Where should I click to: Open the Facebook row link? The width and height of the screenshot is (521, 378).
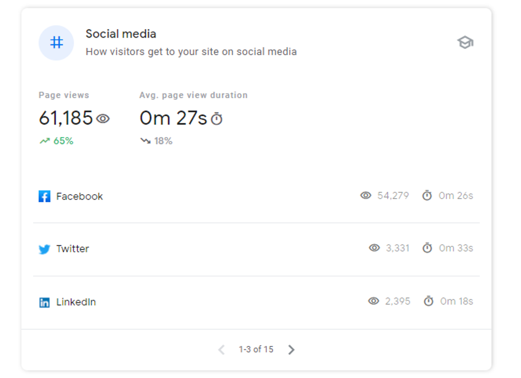click(80, 196)
